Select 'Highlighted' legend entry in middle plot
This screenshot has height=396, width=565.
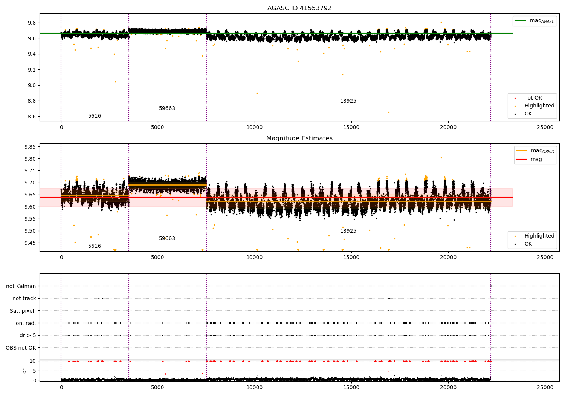point(539,236)
